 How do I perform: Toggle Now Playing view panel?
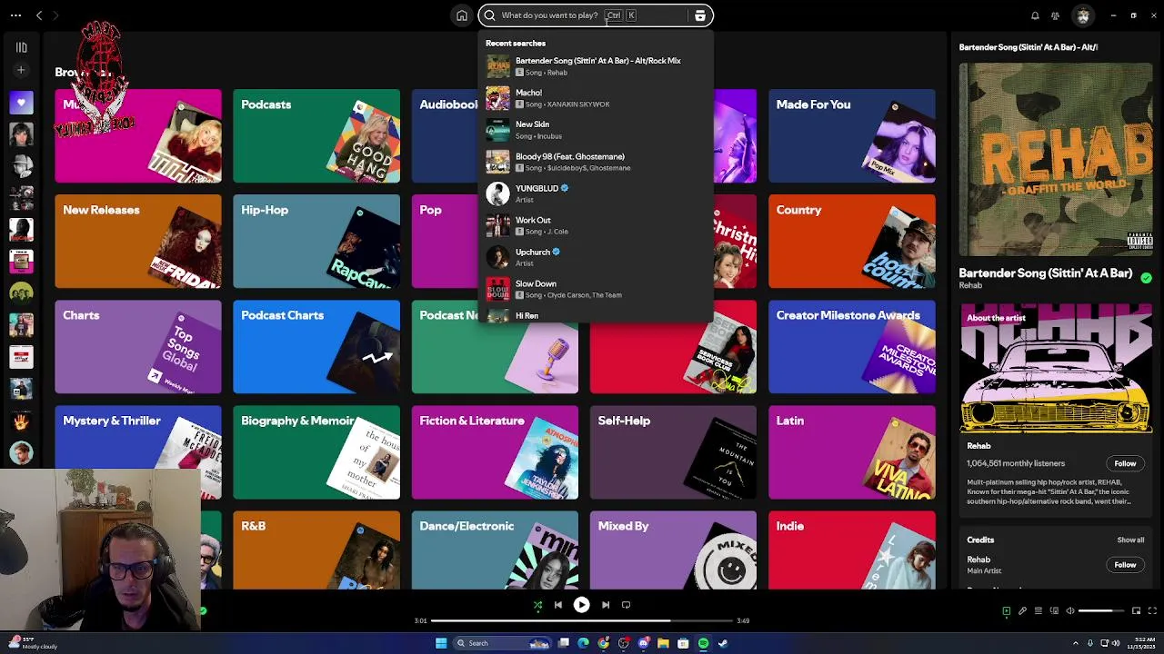pyautogui.click(x=1006, y=611)
